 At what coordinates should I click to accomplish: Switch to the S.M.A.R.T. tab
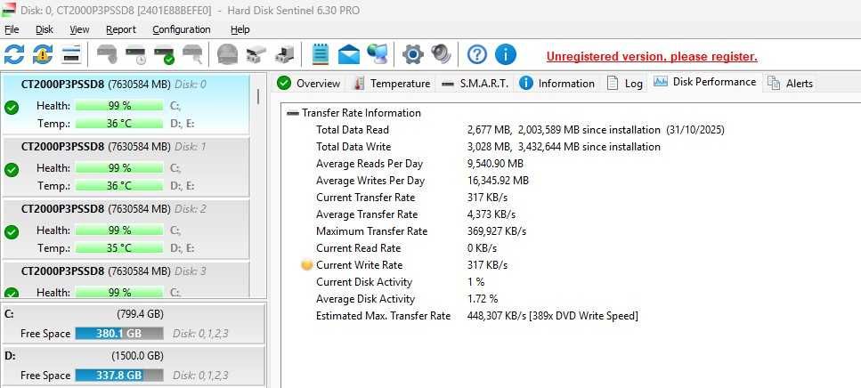click(475, 84)
